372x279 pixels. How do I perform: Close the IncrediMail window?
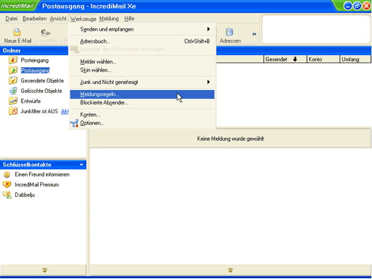(x=366, y=6)
